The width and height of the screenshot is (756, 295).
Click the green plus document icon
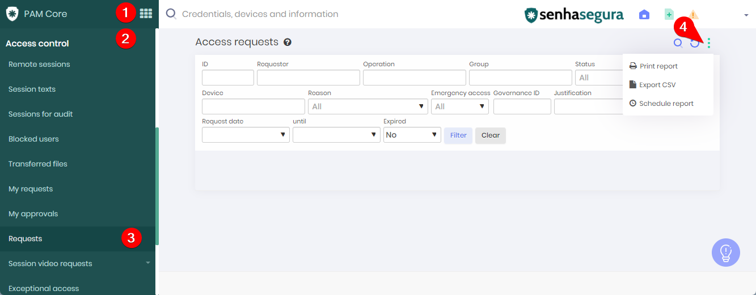point(669,15)
